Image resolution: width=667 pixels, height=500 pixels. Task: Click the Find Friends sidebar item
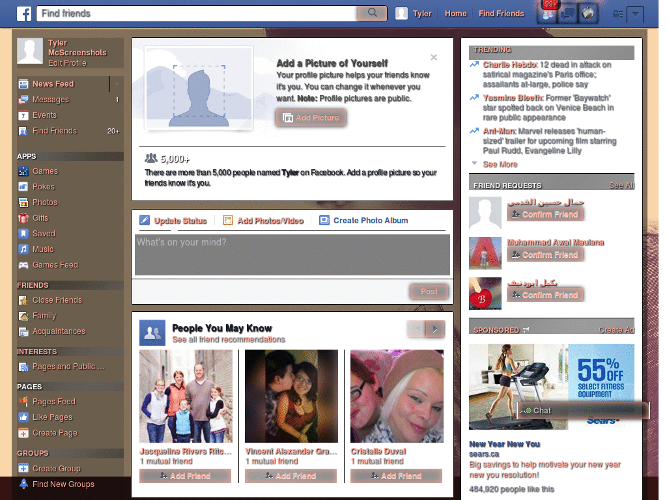(x=70, y=131)
